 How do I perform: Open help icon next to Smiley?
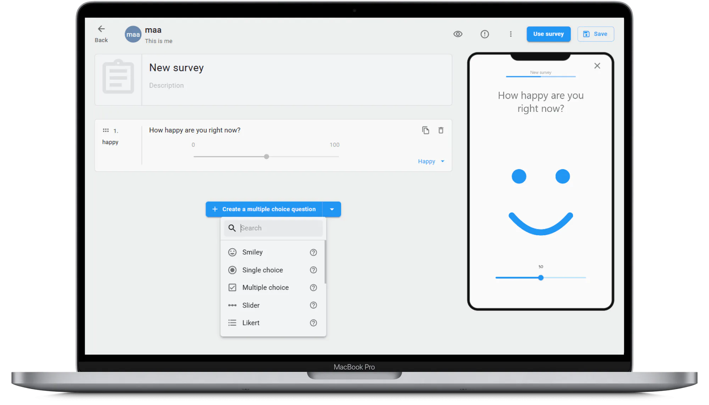coord(313,252)
